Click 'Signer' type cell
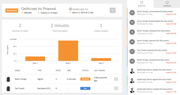Image resolution: width=180 pixels, height=95 pixels. 40,79
